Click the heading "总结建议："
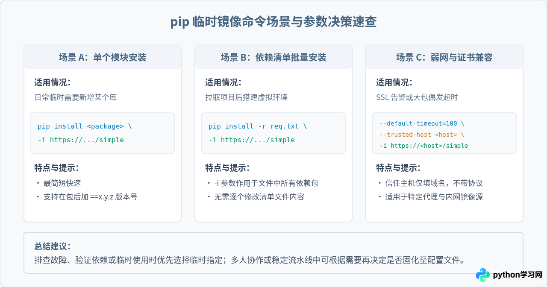The image size is (547, 287). [52, 246]
